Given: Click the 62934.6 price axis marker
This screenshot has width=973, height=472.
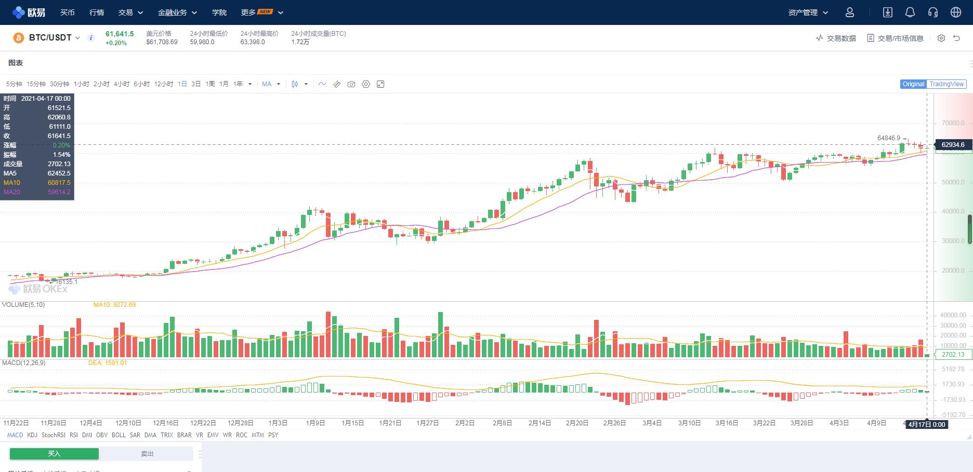Looking at the screenshot, I should (x=953, y=145).
